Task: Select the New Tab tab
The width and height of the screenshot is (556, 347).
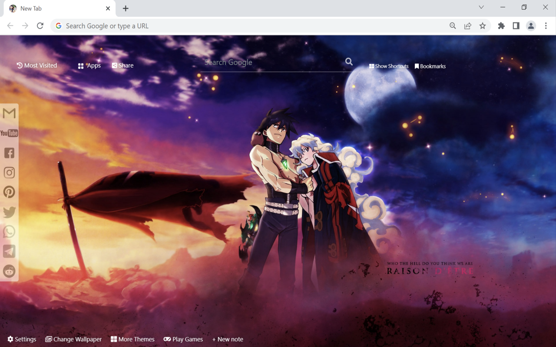Action: click(59, 9)
